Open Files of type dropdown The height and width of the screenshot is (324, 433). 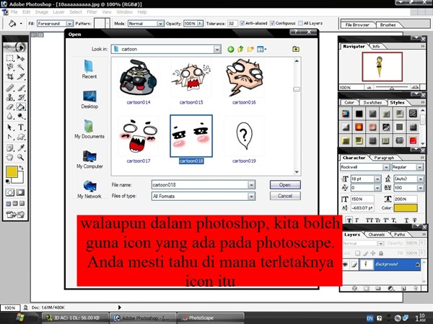click(x=251, y=197)
